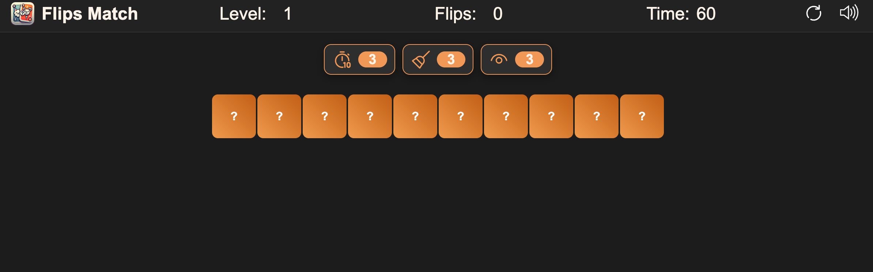This screenshot has width=873, height=272.
Task: Click the Flips Match app logo icon
Action: point(23,14)
